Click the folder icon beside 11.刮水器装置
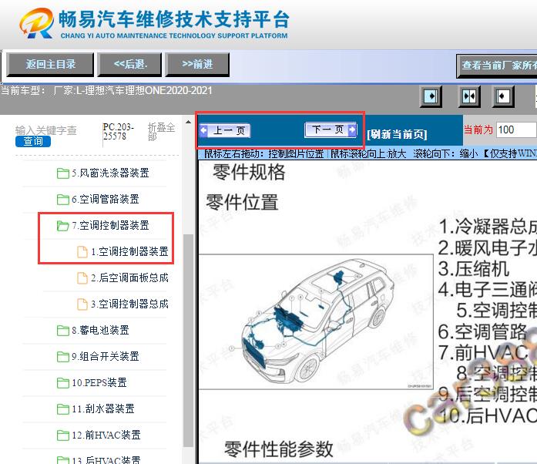The image size is (537, 464). (62, 409)
